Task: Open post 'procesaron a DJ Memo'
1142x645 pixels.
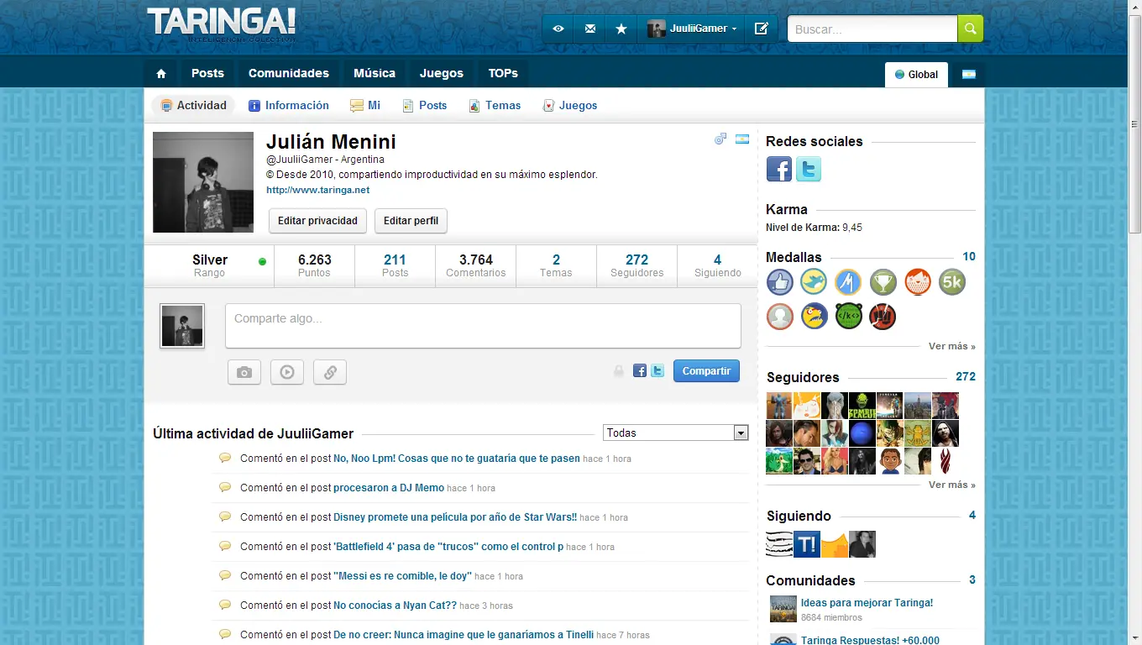Action: pos(389,488)
